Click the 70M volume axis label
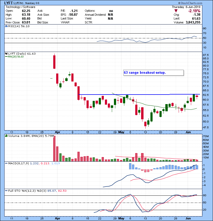Image resolution: width=213 pixels, height=221 pixels. click(206, 136)
